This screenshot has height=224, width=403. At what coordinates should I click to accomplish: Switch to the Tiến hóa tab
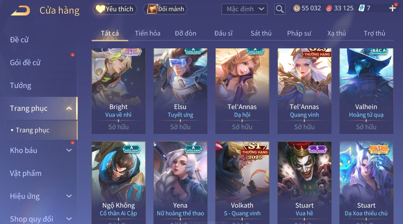coord(147,33)
